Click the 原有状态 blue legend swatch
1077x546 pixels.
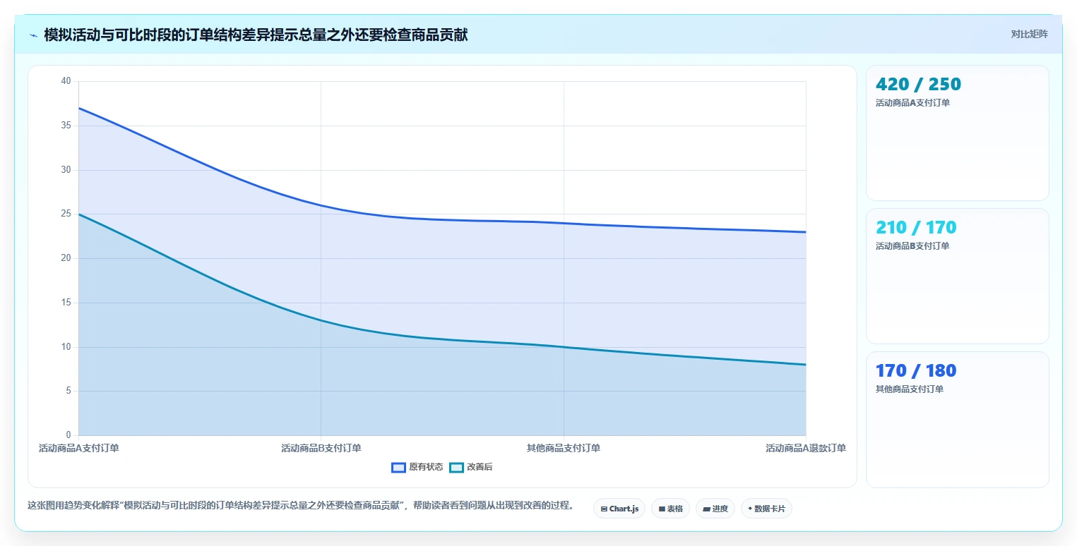[399, 467]
